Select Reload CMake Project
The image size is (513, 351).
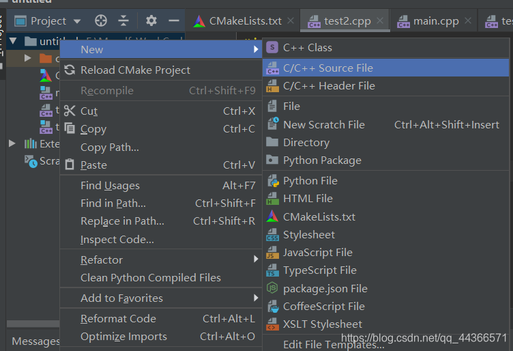[161, 70]
